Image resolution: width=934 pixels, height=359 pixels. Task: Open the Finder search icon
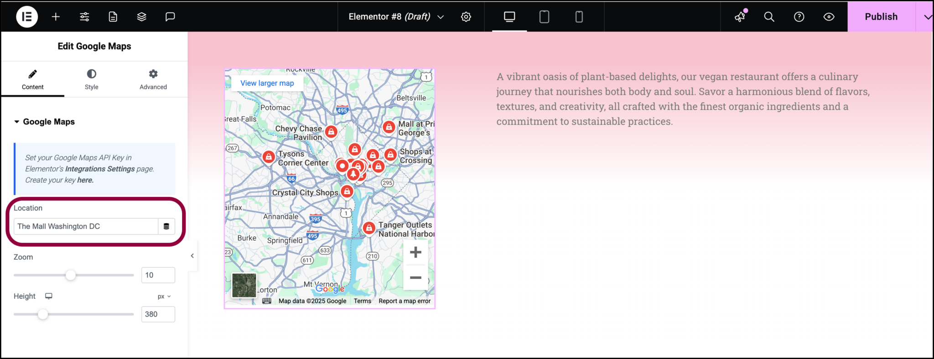coord(769,17)
